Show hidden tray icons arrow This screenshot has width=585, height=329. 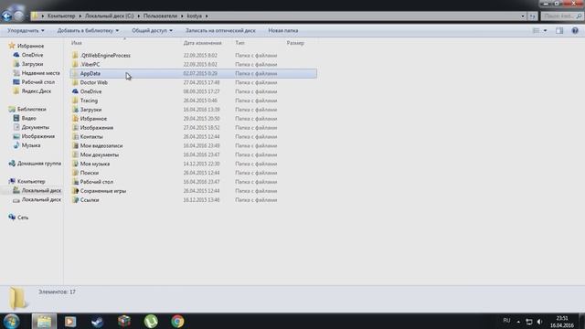pyautogui.click(x=518, y=321)
